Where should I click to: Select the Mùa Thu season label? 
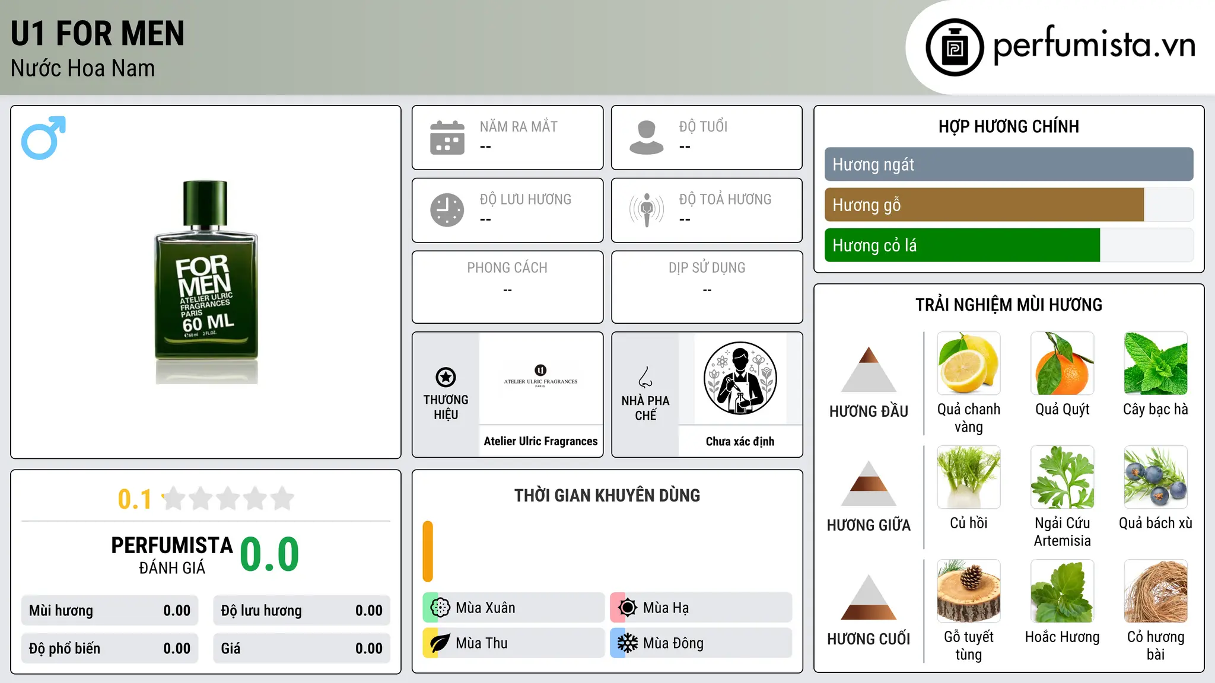[482, 643]
